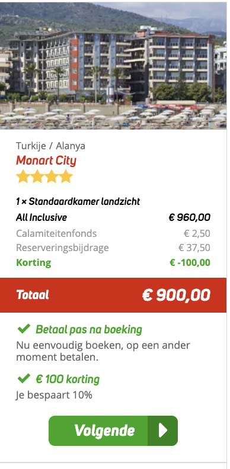Viewport: 230px width, 469px height.
Task: Open the Monart City hotel link
Action: (46, 160)
